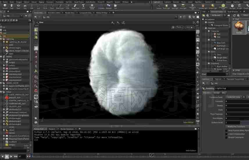Select the Tube shelf tool
249x160 pixels.
(12, 6)
